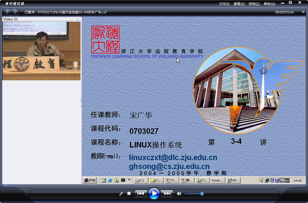Screen dimensions: 308x203
Task: Click the forward navigation arrow button
Action: 15,12
